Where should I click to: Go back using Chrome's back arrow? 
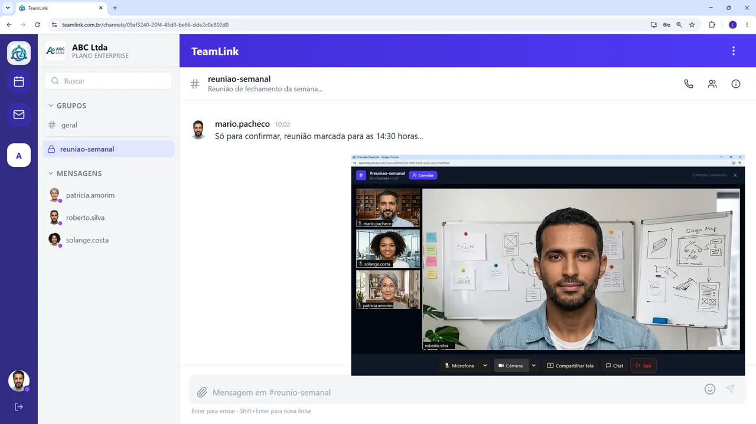click(9, 25)
